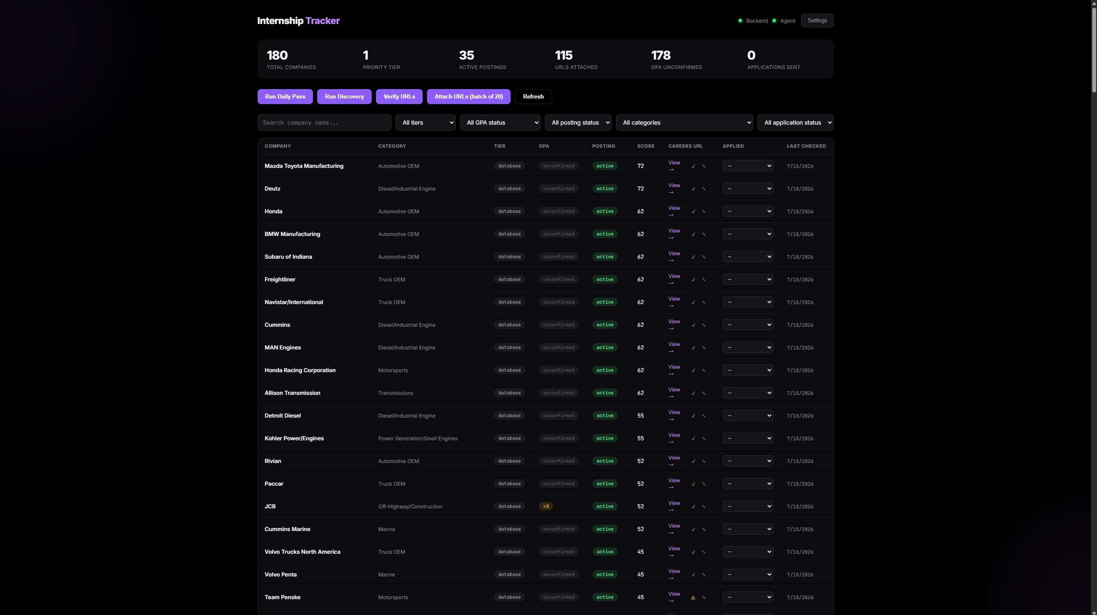This screenshot has width=1097, height=615.
Task: Click the green Agent status indicator dot
Action: (x=774, y=21)
